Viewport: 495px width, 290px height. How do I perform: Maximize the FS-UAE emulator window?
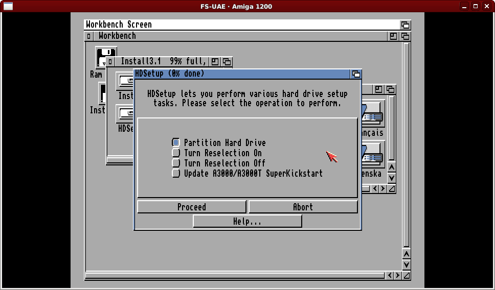476,6
